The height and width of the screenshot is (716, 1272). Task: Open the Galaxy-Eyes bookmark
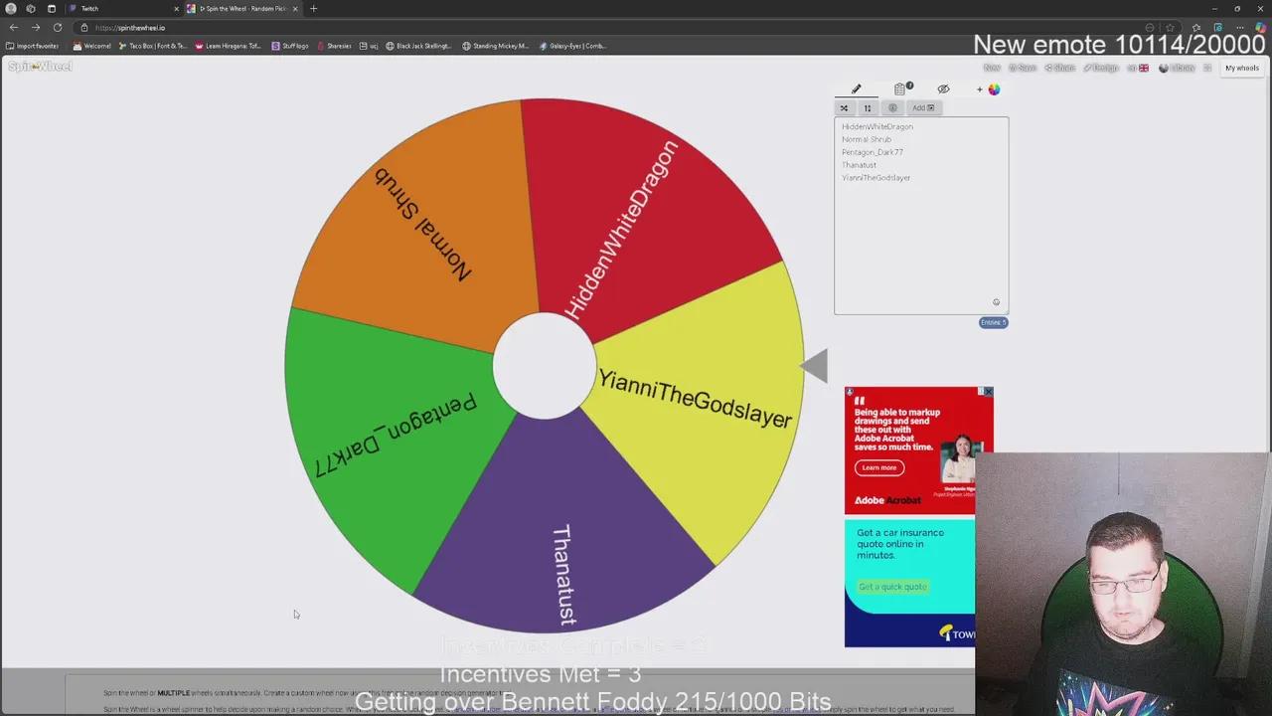click(x=572, y=46)
